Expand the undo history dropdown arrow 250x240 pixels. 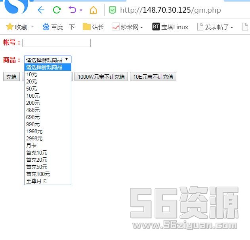[x=81, y=10]
